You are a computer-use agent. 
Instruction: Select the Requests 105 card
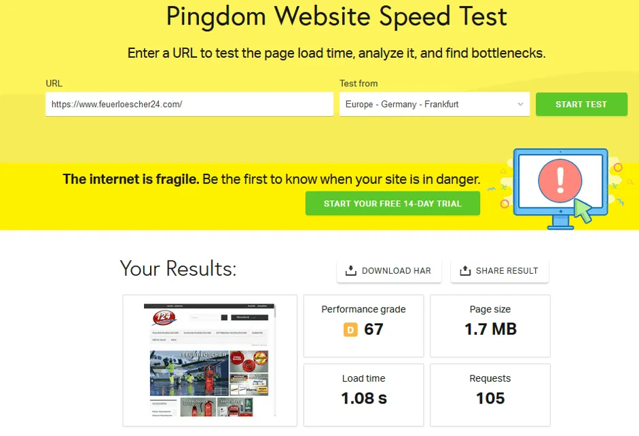[x=490, y=395]
